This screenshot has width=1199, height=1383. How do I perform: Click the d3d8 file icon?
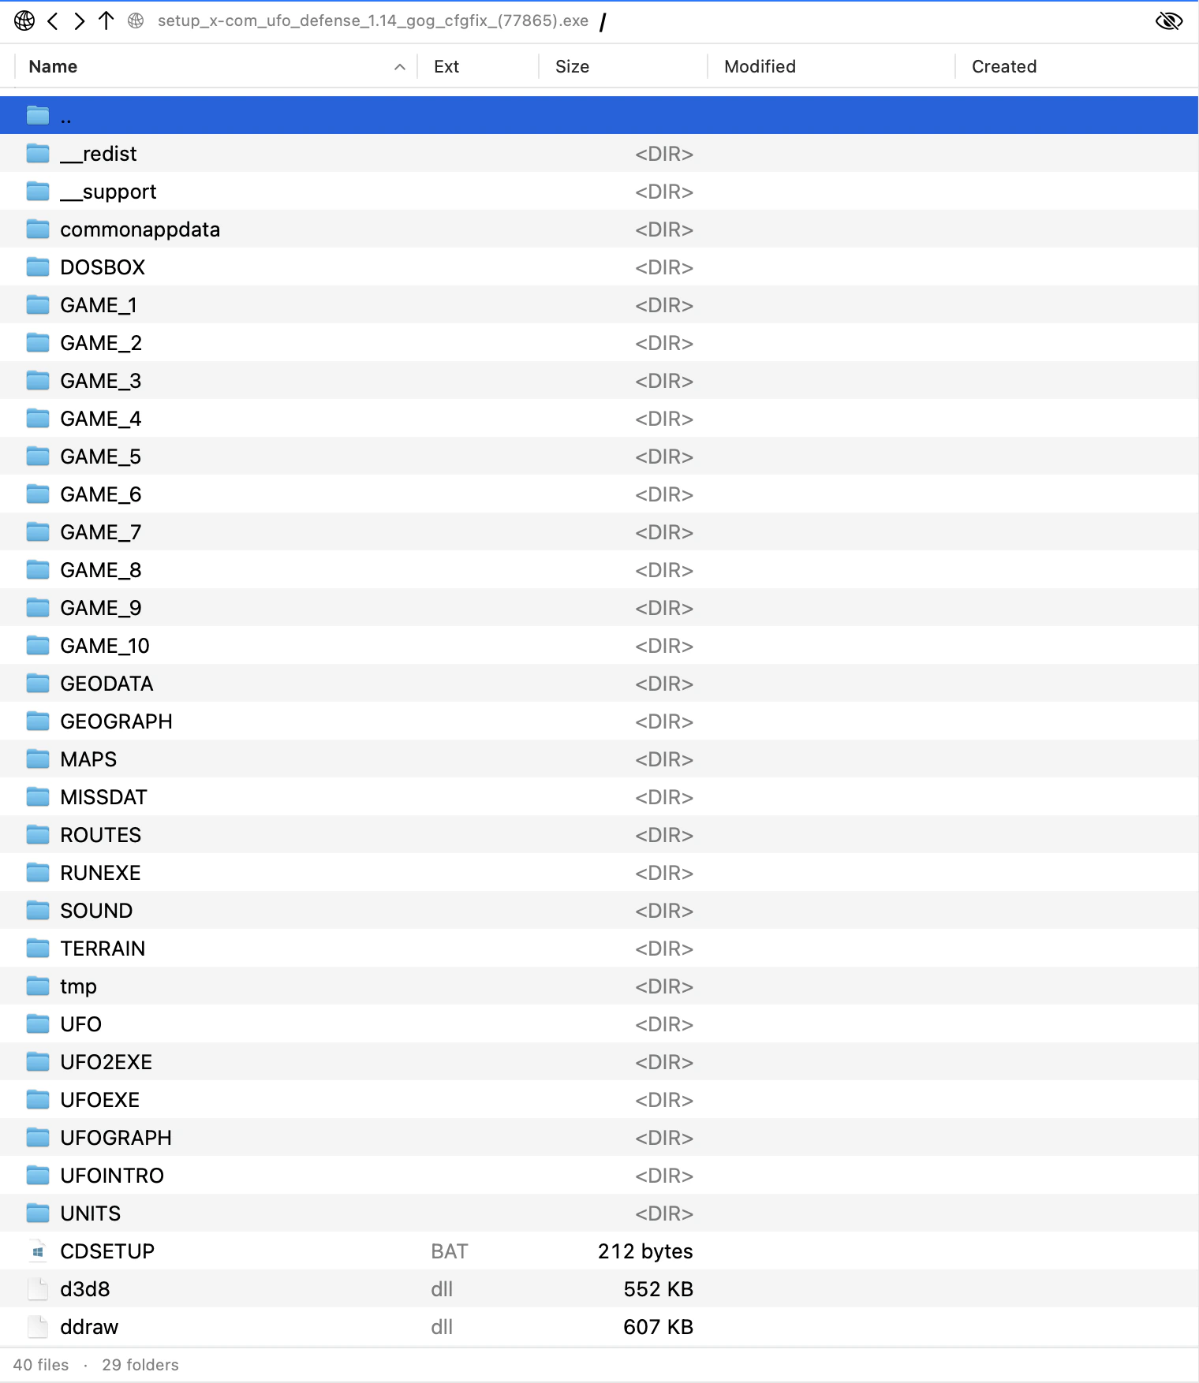38,1288
